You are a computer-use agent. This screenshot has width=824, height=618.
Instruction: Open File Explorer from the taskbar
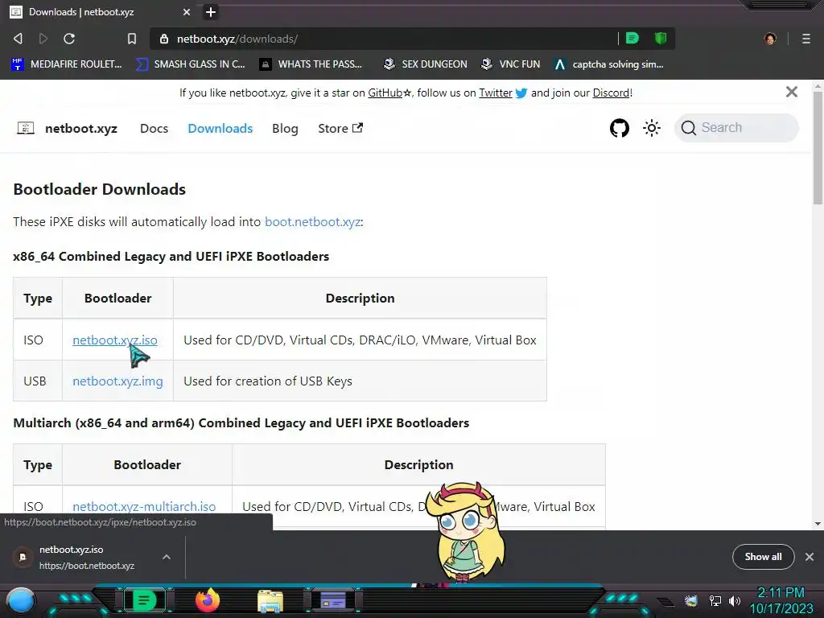tap(270, 601)
